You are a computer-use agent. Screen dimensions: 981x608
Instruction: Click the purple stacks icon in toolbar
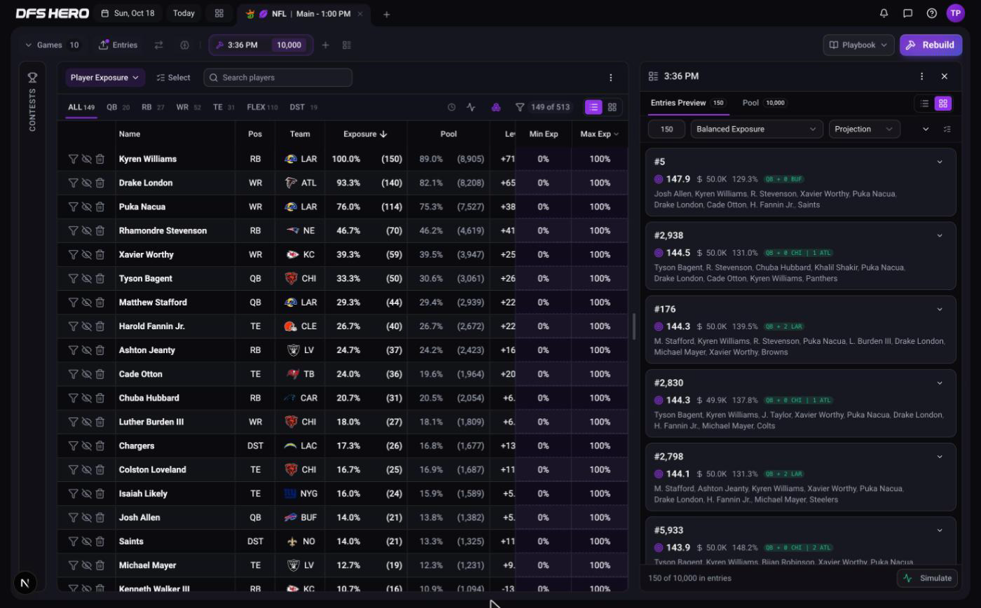pos(496,107)
